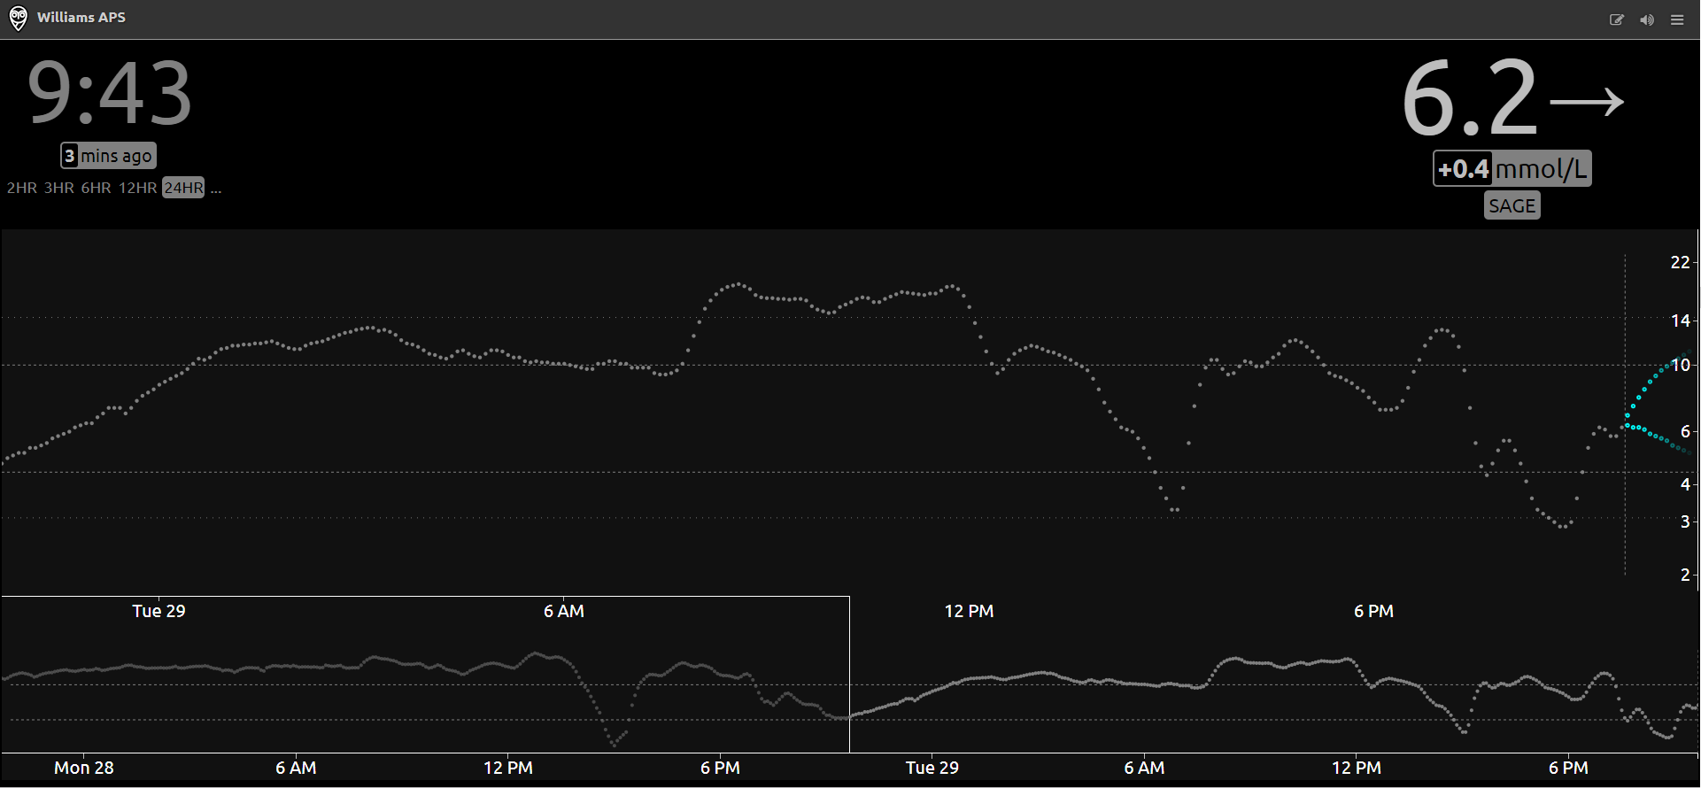The height and width of the screenshot is (788, 1701).
Task: Click the glucose trend arrow
Action: (1587, 102)
